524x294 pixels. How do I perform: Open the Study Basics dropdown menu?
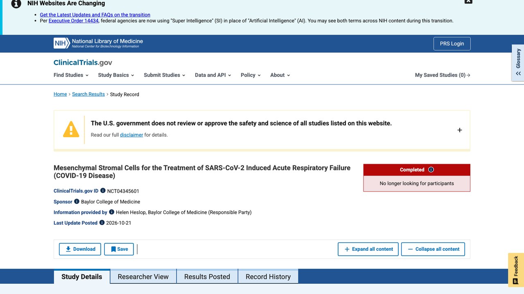pos(116,75)
